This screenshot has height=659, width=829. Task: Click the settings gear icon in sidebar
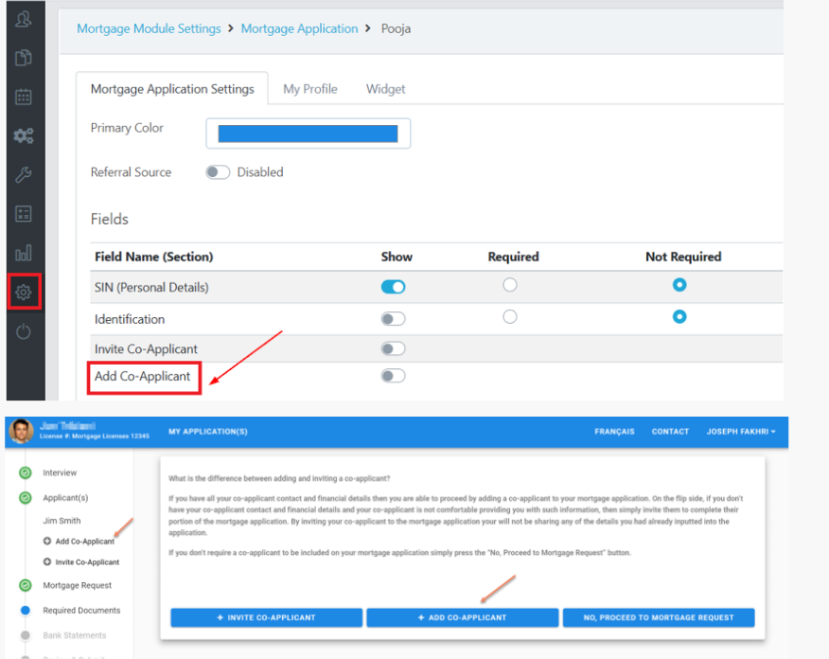(x=24, y=293)
